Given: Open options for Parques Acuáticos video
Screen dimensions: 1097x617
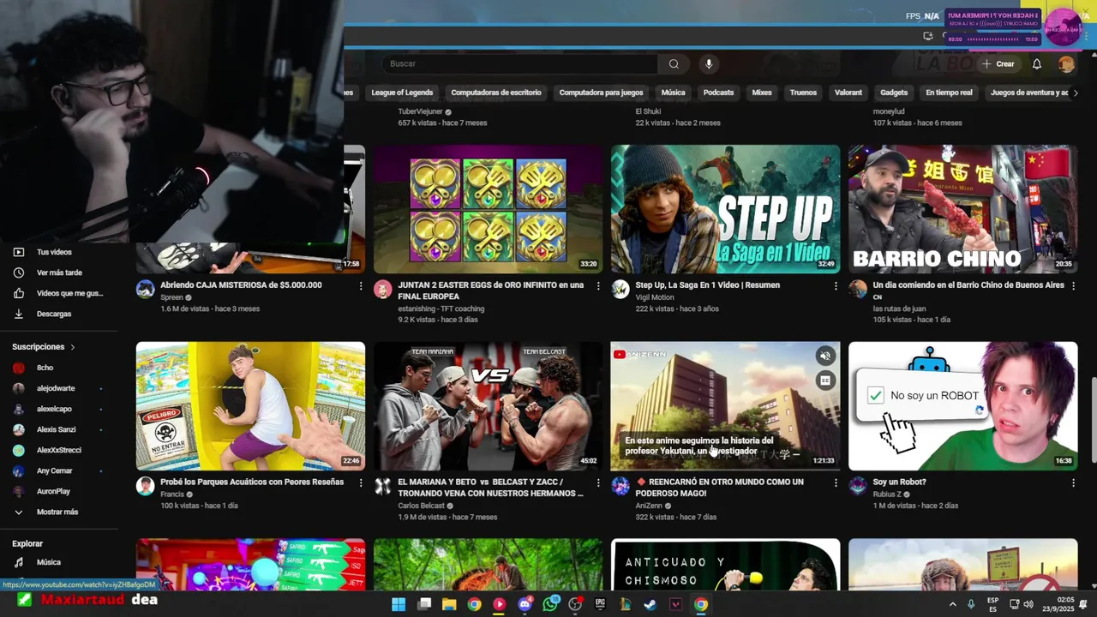Looking at the screenshot, I should (361, 483).
